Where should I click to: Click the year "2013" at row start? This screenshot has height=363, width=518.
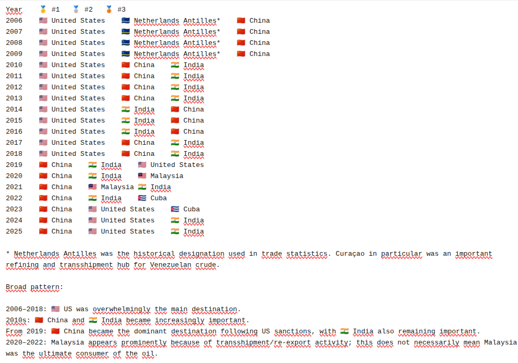(14, 98)
